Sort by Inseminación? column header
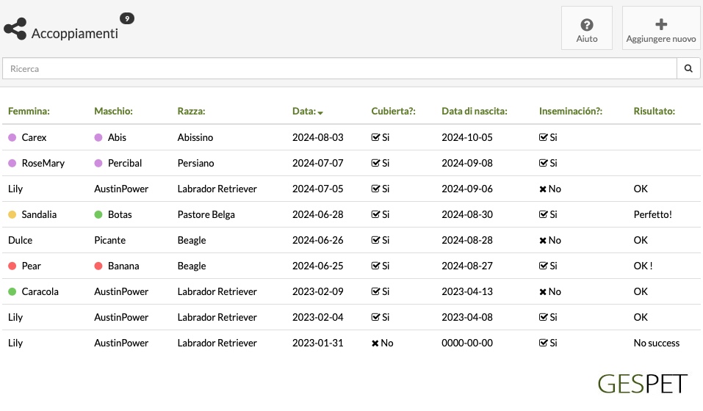 [x=571, y=111]
